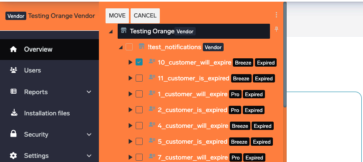Click the Security padlock icon

(13, 134)
